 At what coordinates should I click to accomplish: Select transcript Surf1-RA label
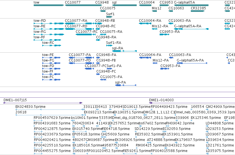click(114, 43)
